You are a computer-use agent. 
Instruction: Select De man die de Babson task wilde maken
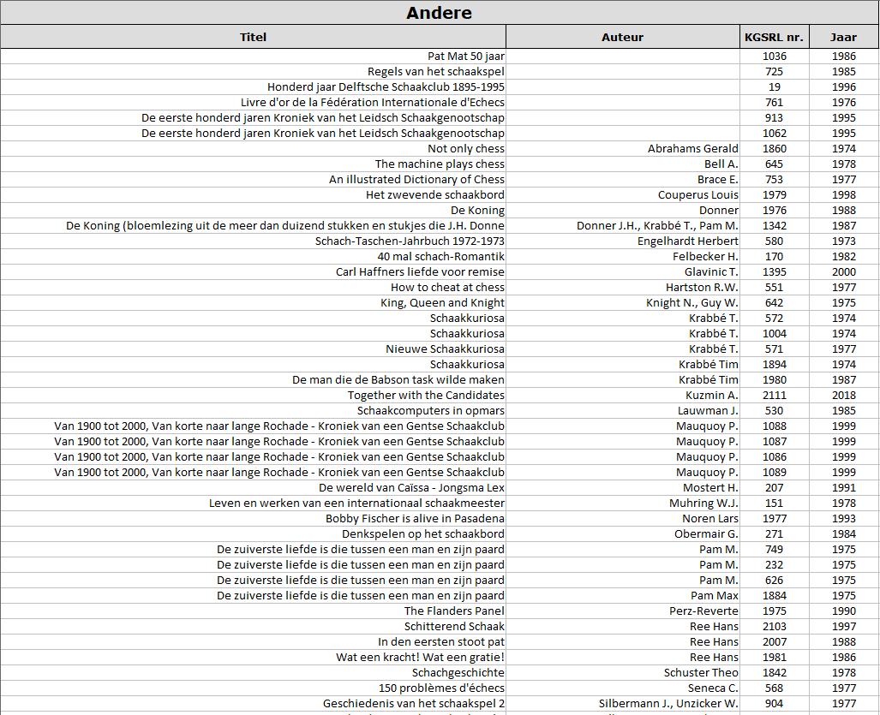pyautogui.click(x=398, y=380)
